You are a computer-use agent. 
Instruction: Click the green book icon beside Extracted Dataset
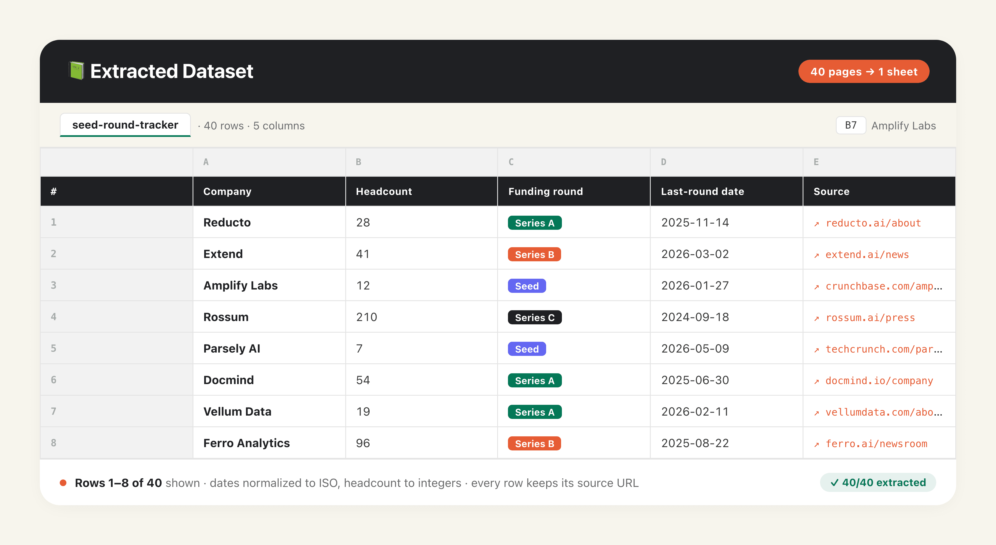(76, 71)
